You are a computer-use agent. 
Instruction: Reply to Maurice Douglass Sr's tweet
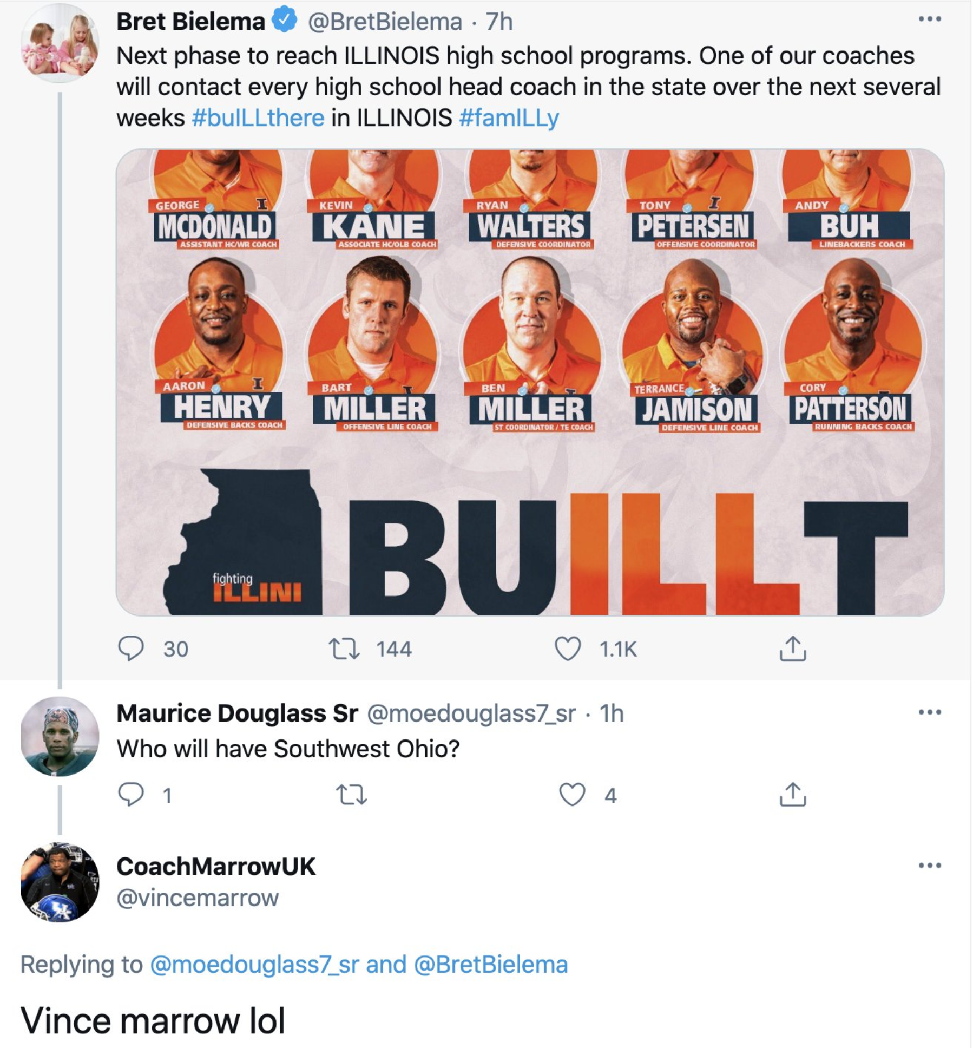(x=131, y=795)
